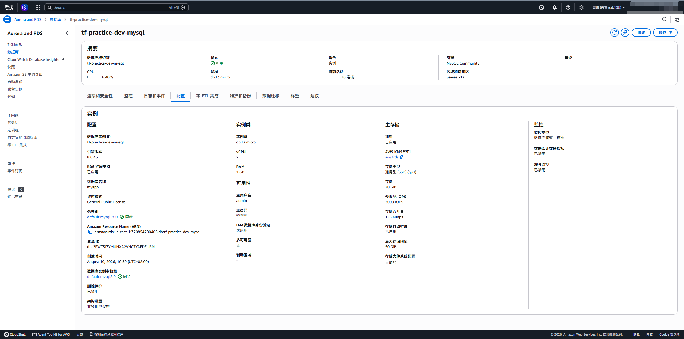Open the 数据库 breadcrumb link
684x339 pixels.
tap(55, 19)
